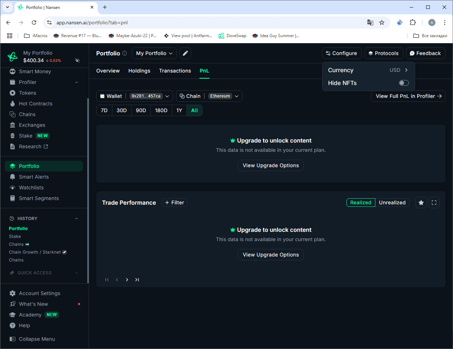453x349 pixels.
Task: Open Currency USD submenu
Action: 369,70
